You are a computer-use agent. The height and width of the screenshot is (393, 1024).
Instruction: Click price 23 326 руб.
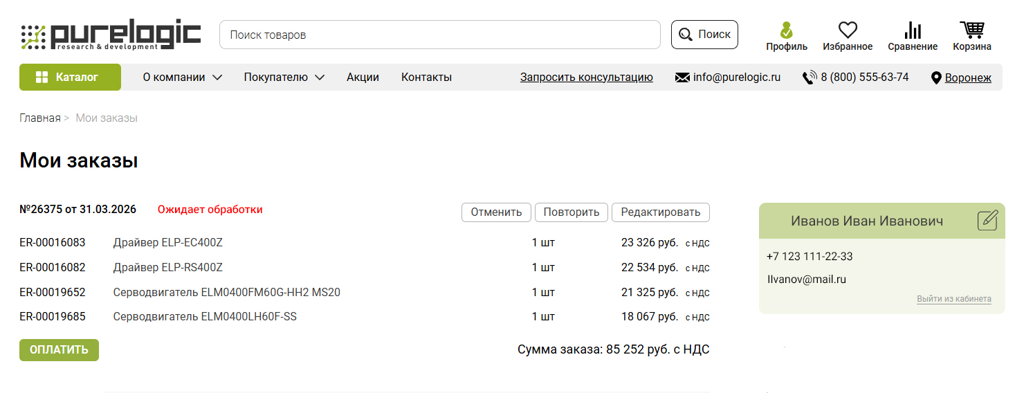pos(650,243)
